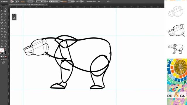Select the Curvature tool
Screen dimensions: 187x105
5,14
